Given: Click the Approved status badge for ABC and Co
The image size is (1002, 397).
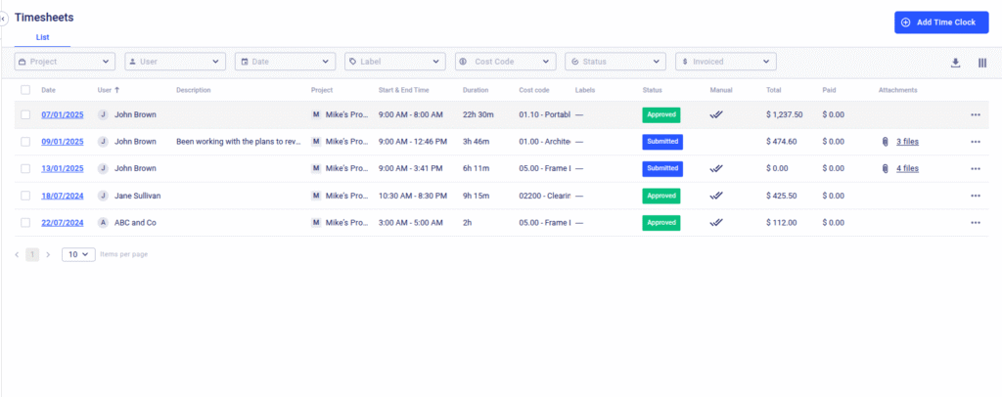Looking at the screenshot, I should [x=661, y=223].
